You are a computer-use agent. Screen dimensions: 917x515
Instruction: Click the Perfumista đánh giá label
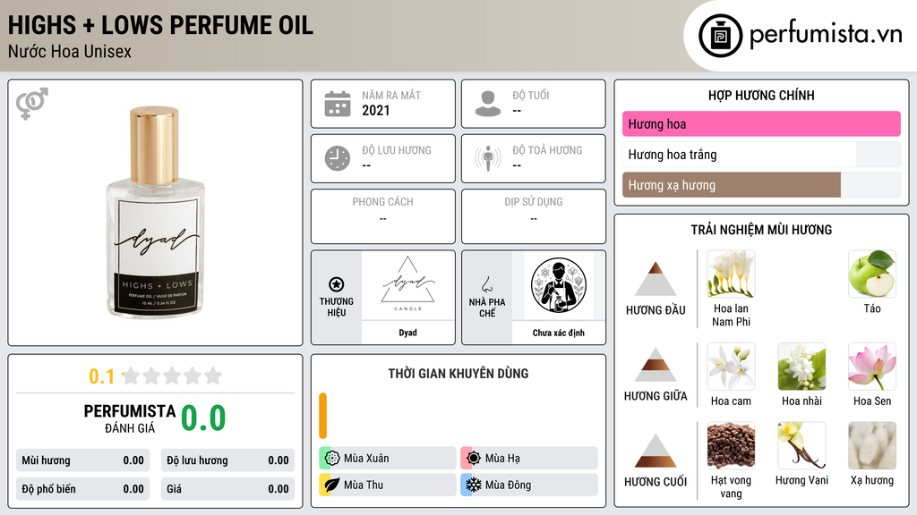[130, 418]
